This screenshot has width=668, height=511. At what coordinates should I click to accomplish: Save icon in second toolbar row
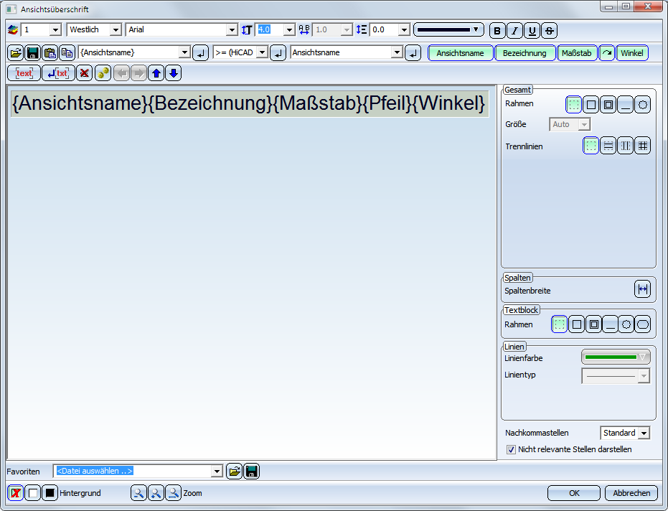pyautogui.click(x=33, y=53)
